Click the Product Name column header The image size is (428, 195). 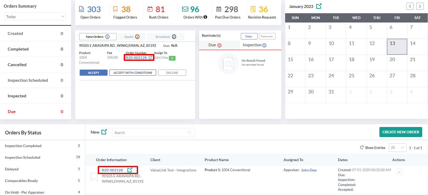217,160
